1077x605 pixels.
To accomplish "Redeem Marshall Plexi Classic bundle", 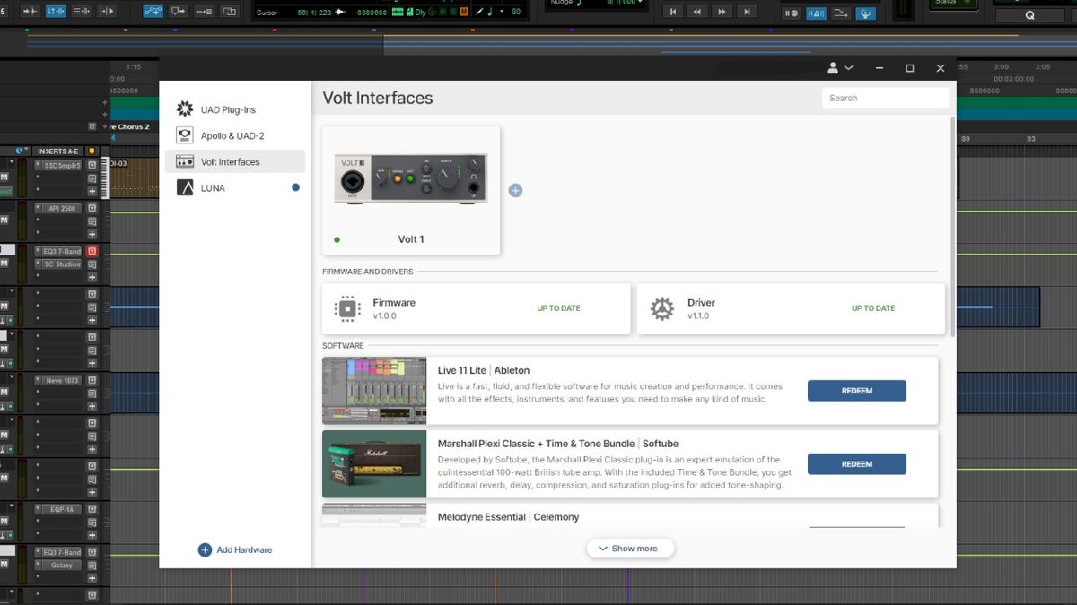I will [857, 464].
